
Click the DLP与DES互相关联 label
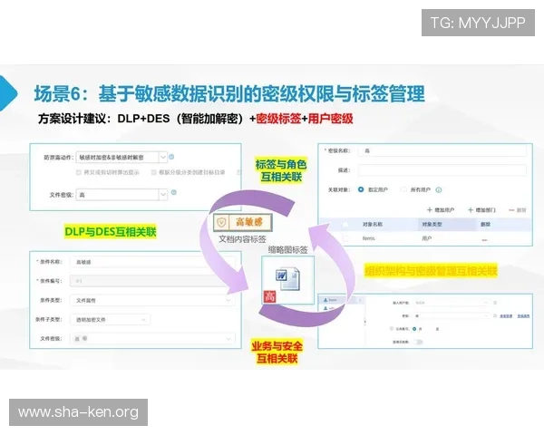(x=111, y=231)
